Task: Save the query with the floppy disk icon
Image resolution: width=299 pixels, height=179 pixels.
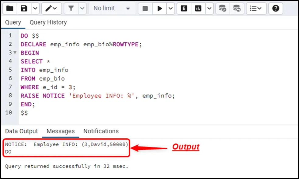Action: 24,8
